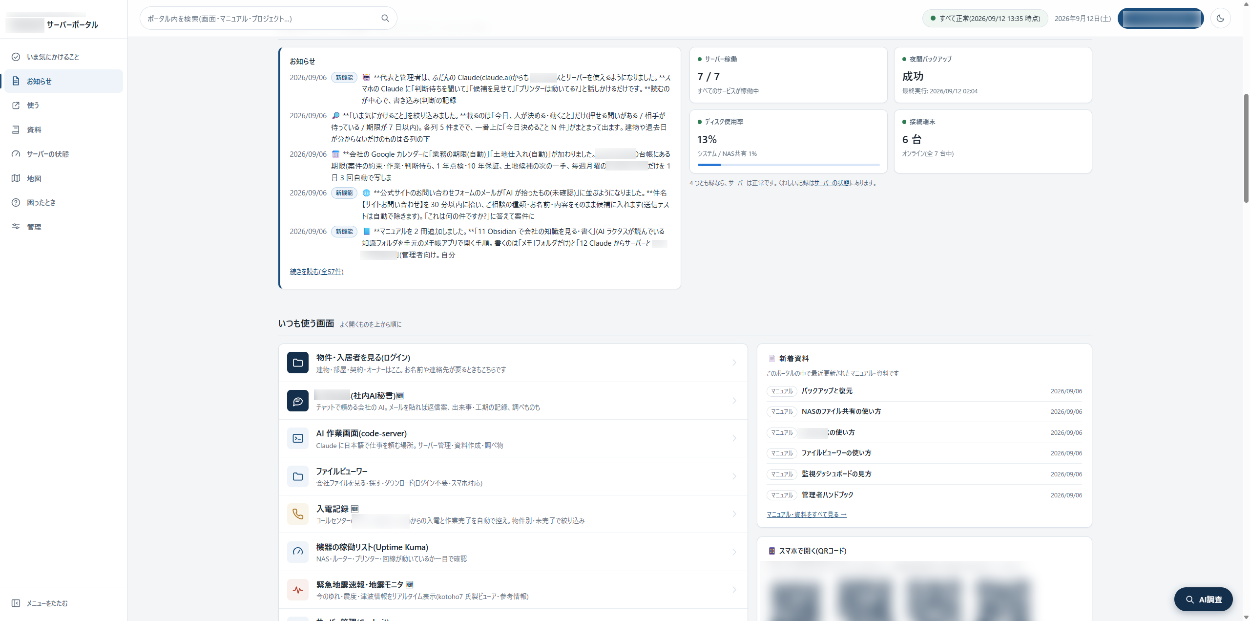
Task: Click the folder icon for 物件・入居者を見る
Action: tap(298, 363)
